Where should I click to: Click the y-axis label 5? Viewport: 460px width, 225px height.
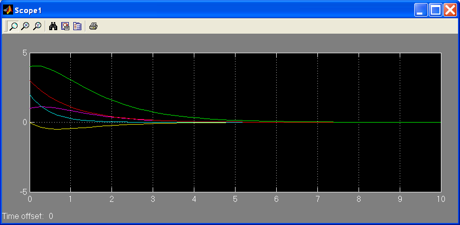25,53
